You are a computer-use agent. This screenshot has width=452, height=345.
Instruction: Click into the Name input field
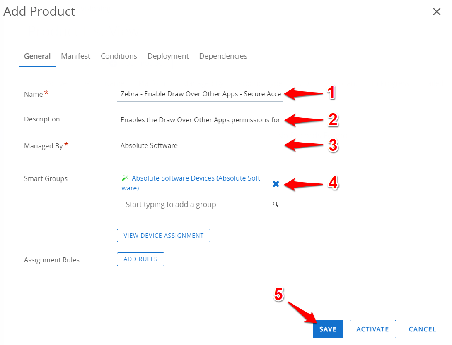200,94
